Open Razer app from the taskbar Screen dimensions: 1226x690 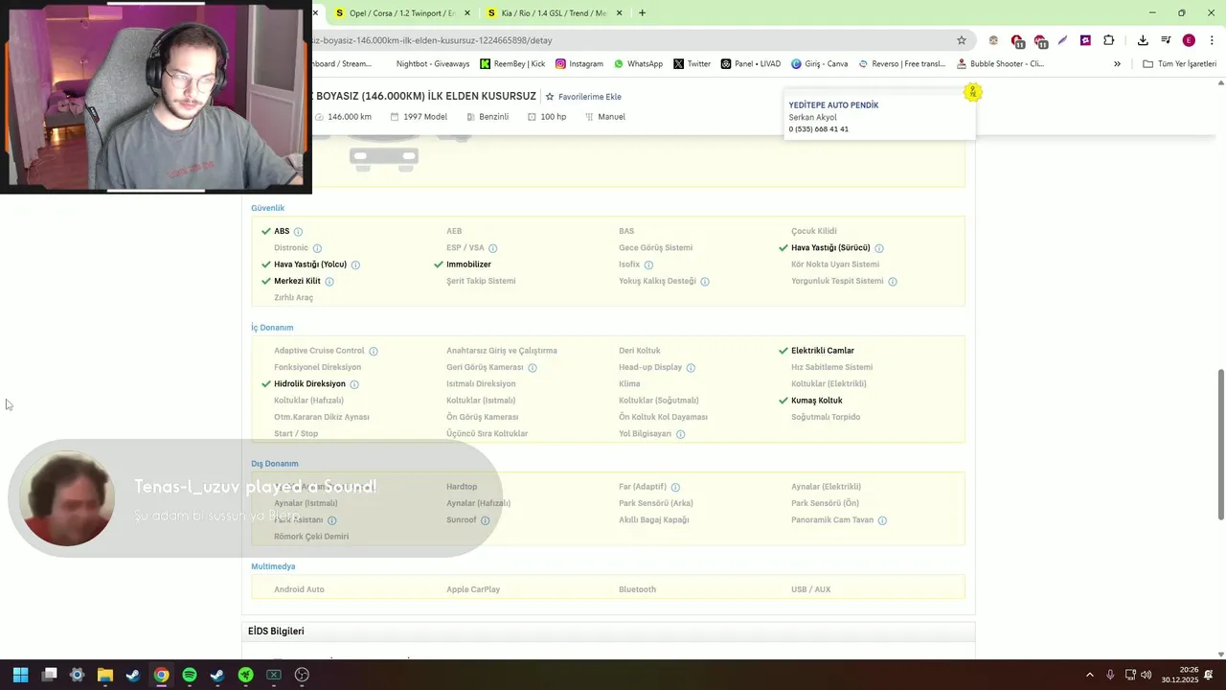pos(246,675)
